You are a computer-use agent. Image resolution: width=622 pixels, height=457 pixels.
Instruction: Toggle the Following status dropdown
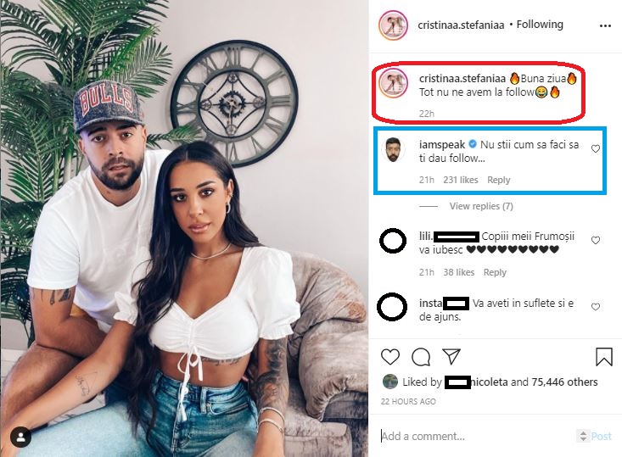pos(540,25)
